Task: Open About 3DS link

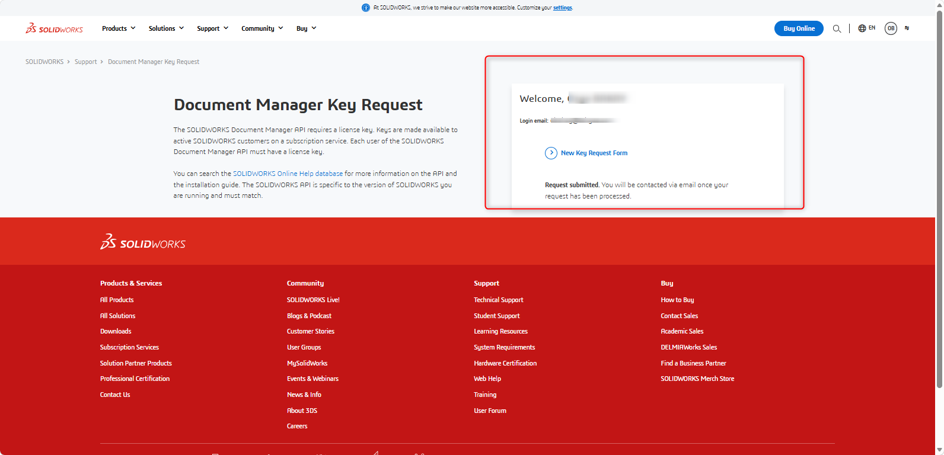Action: [302, 411]
